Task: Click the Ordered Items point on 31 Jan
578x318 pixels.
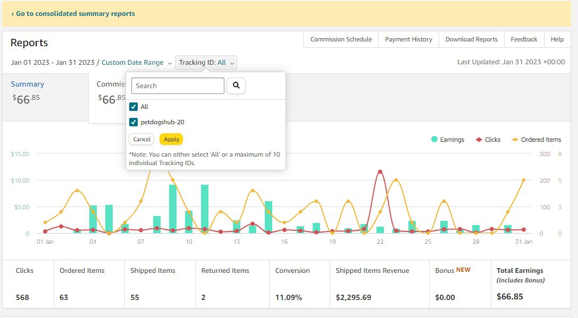Action: point(523,180)
